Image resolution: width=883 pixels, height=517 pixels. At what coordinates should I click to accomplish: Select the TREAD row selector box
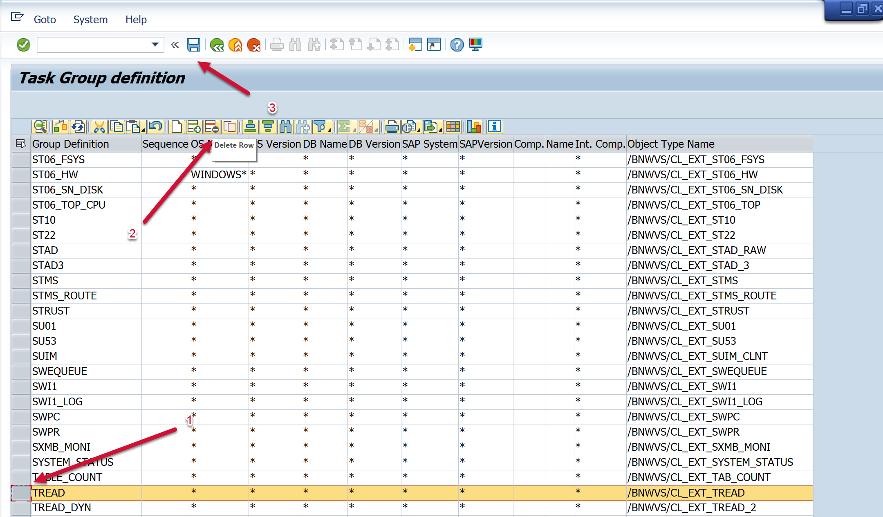point(21,493)
